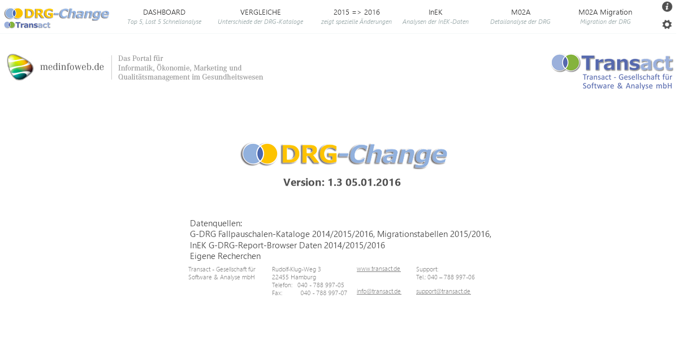Click the DRG-Change Transact logo in header
683x351 pixels.
coord(57,17)
